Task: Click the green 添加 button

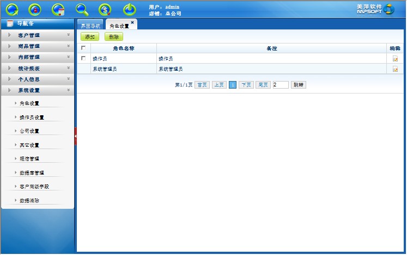Action: tap(90, 37)
